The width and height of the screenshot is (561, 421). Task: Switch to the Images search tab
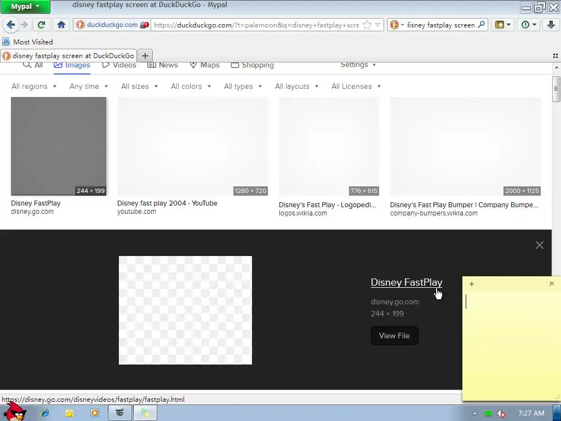tap(72, 65)
